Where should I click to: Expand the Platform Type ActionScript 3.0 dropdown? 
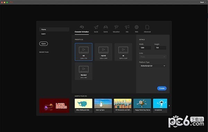153,66
